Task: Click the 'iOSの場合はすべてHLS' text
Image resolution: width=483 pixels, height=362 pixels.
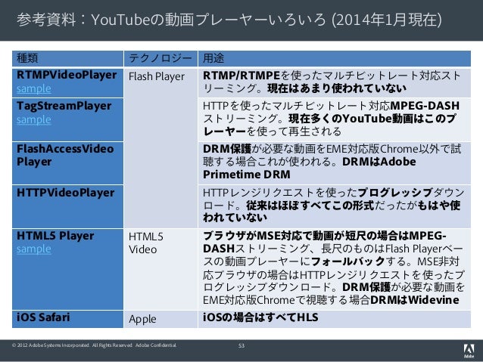Action: point(260,317)
